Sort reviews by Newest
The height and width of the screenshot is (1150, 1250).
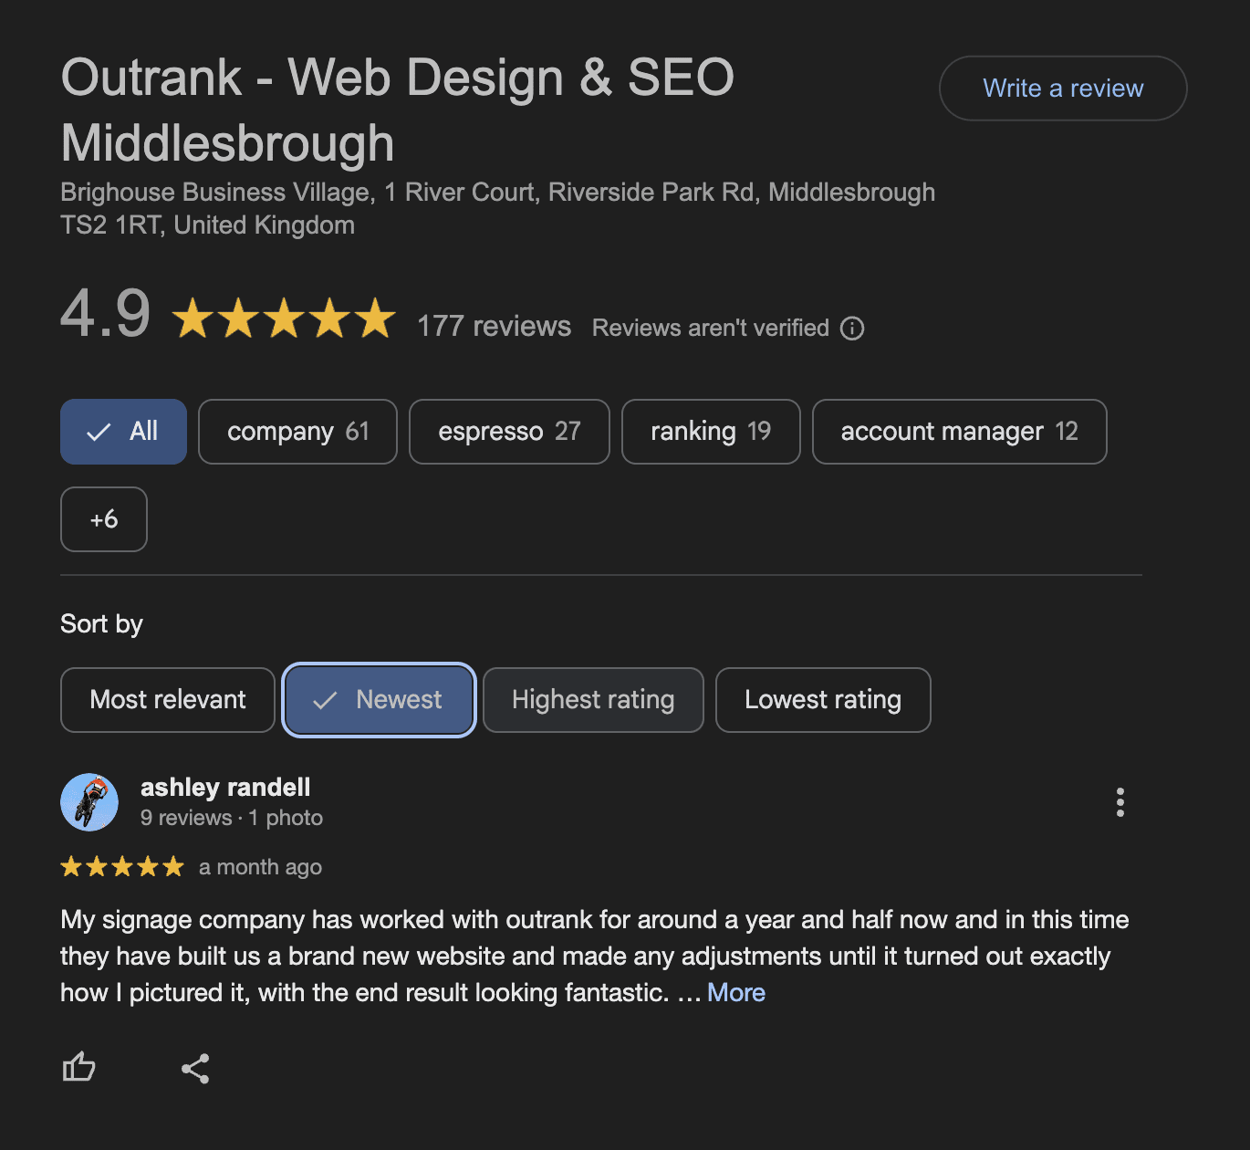pos(380,700)
